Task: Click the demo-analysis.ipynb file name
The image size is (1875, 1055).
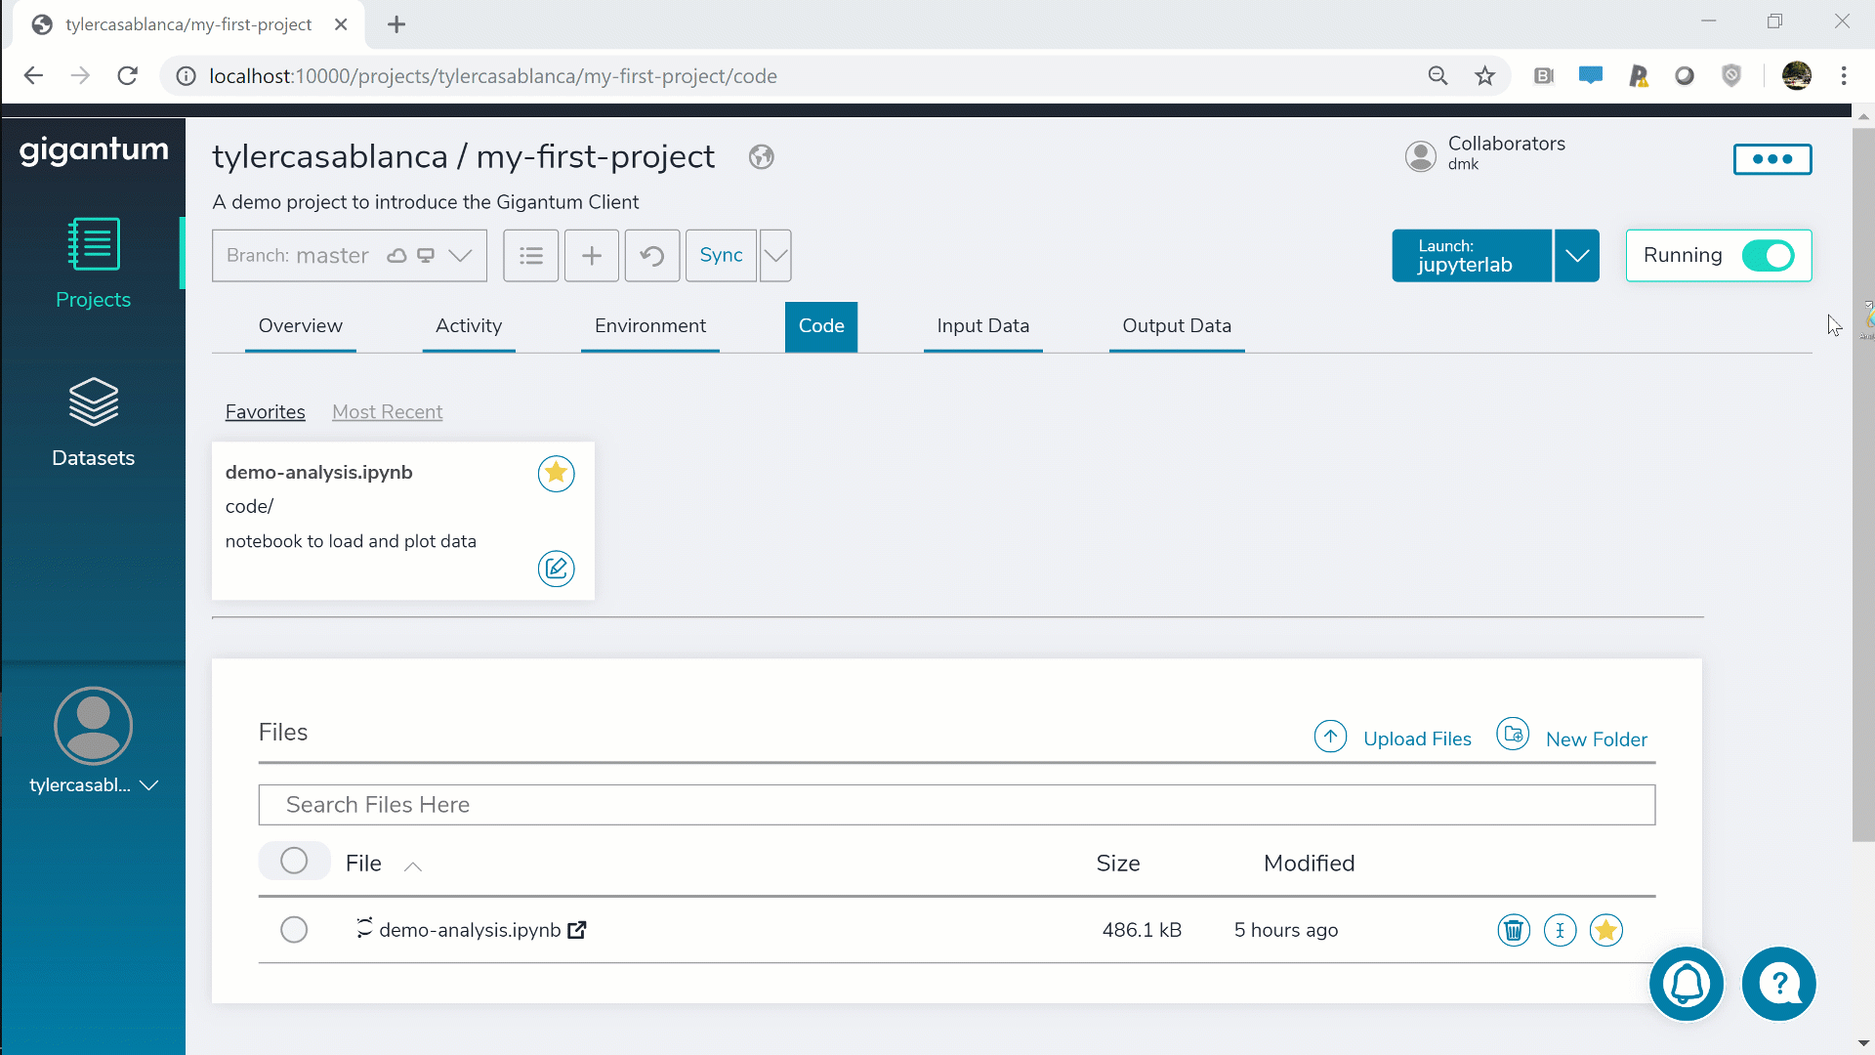Action: [470, 930]
